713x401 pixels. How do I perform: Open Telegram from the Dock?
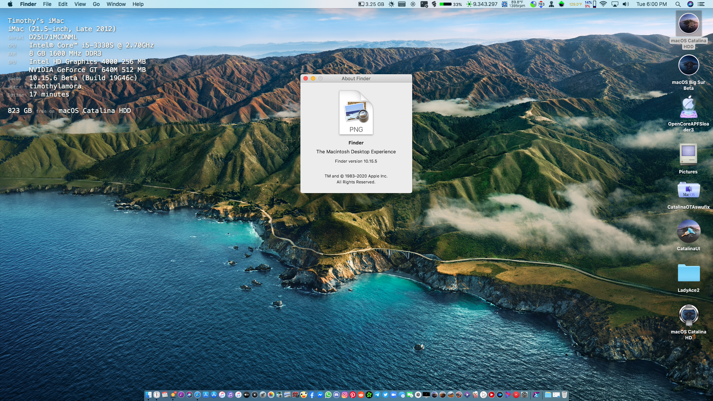click(x=377, y=395)
